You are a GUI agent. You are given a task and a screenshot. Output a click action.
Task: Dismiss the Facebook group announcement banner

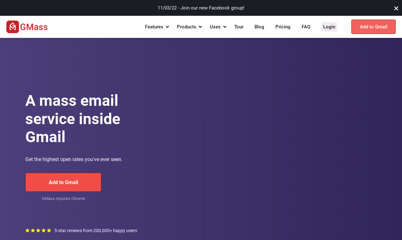click(x=396, y=8)
